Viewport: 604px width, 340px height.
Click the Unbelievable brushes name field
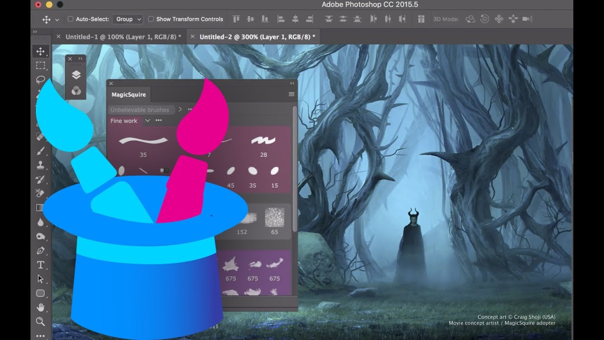tap(141, 110)
